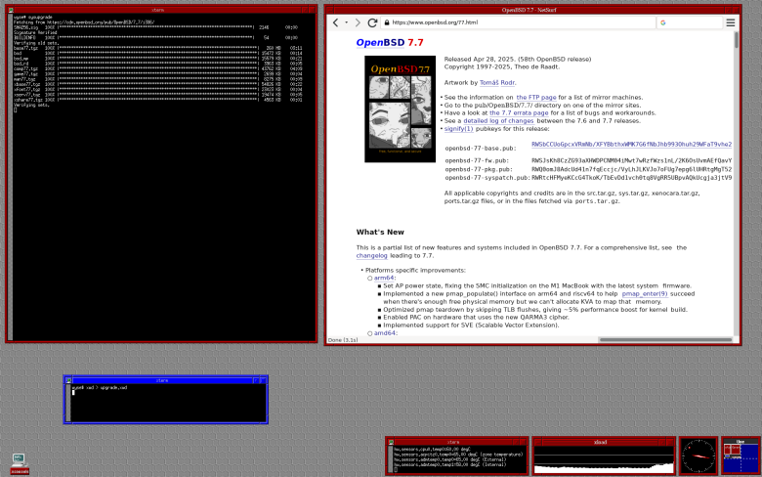
Task: Switch to the pager's top-right desktop page
Action: tap(749, 452)
